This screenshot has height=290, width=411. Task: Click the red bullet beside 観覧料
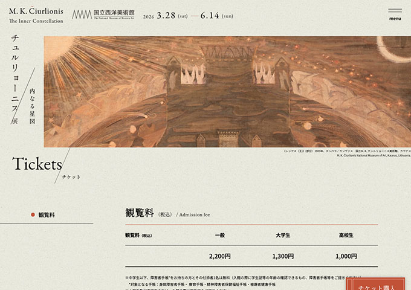coord(33,215)
